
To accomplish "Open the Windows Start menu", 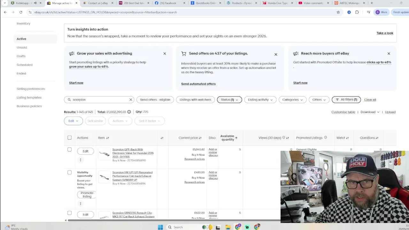I will click(x=160, y=227).
